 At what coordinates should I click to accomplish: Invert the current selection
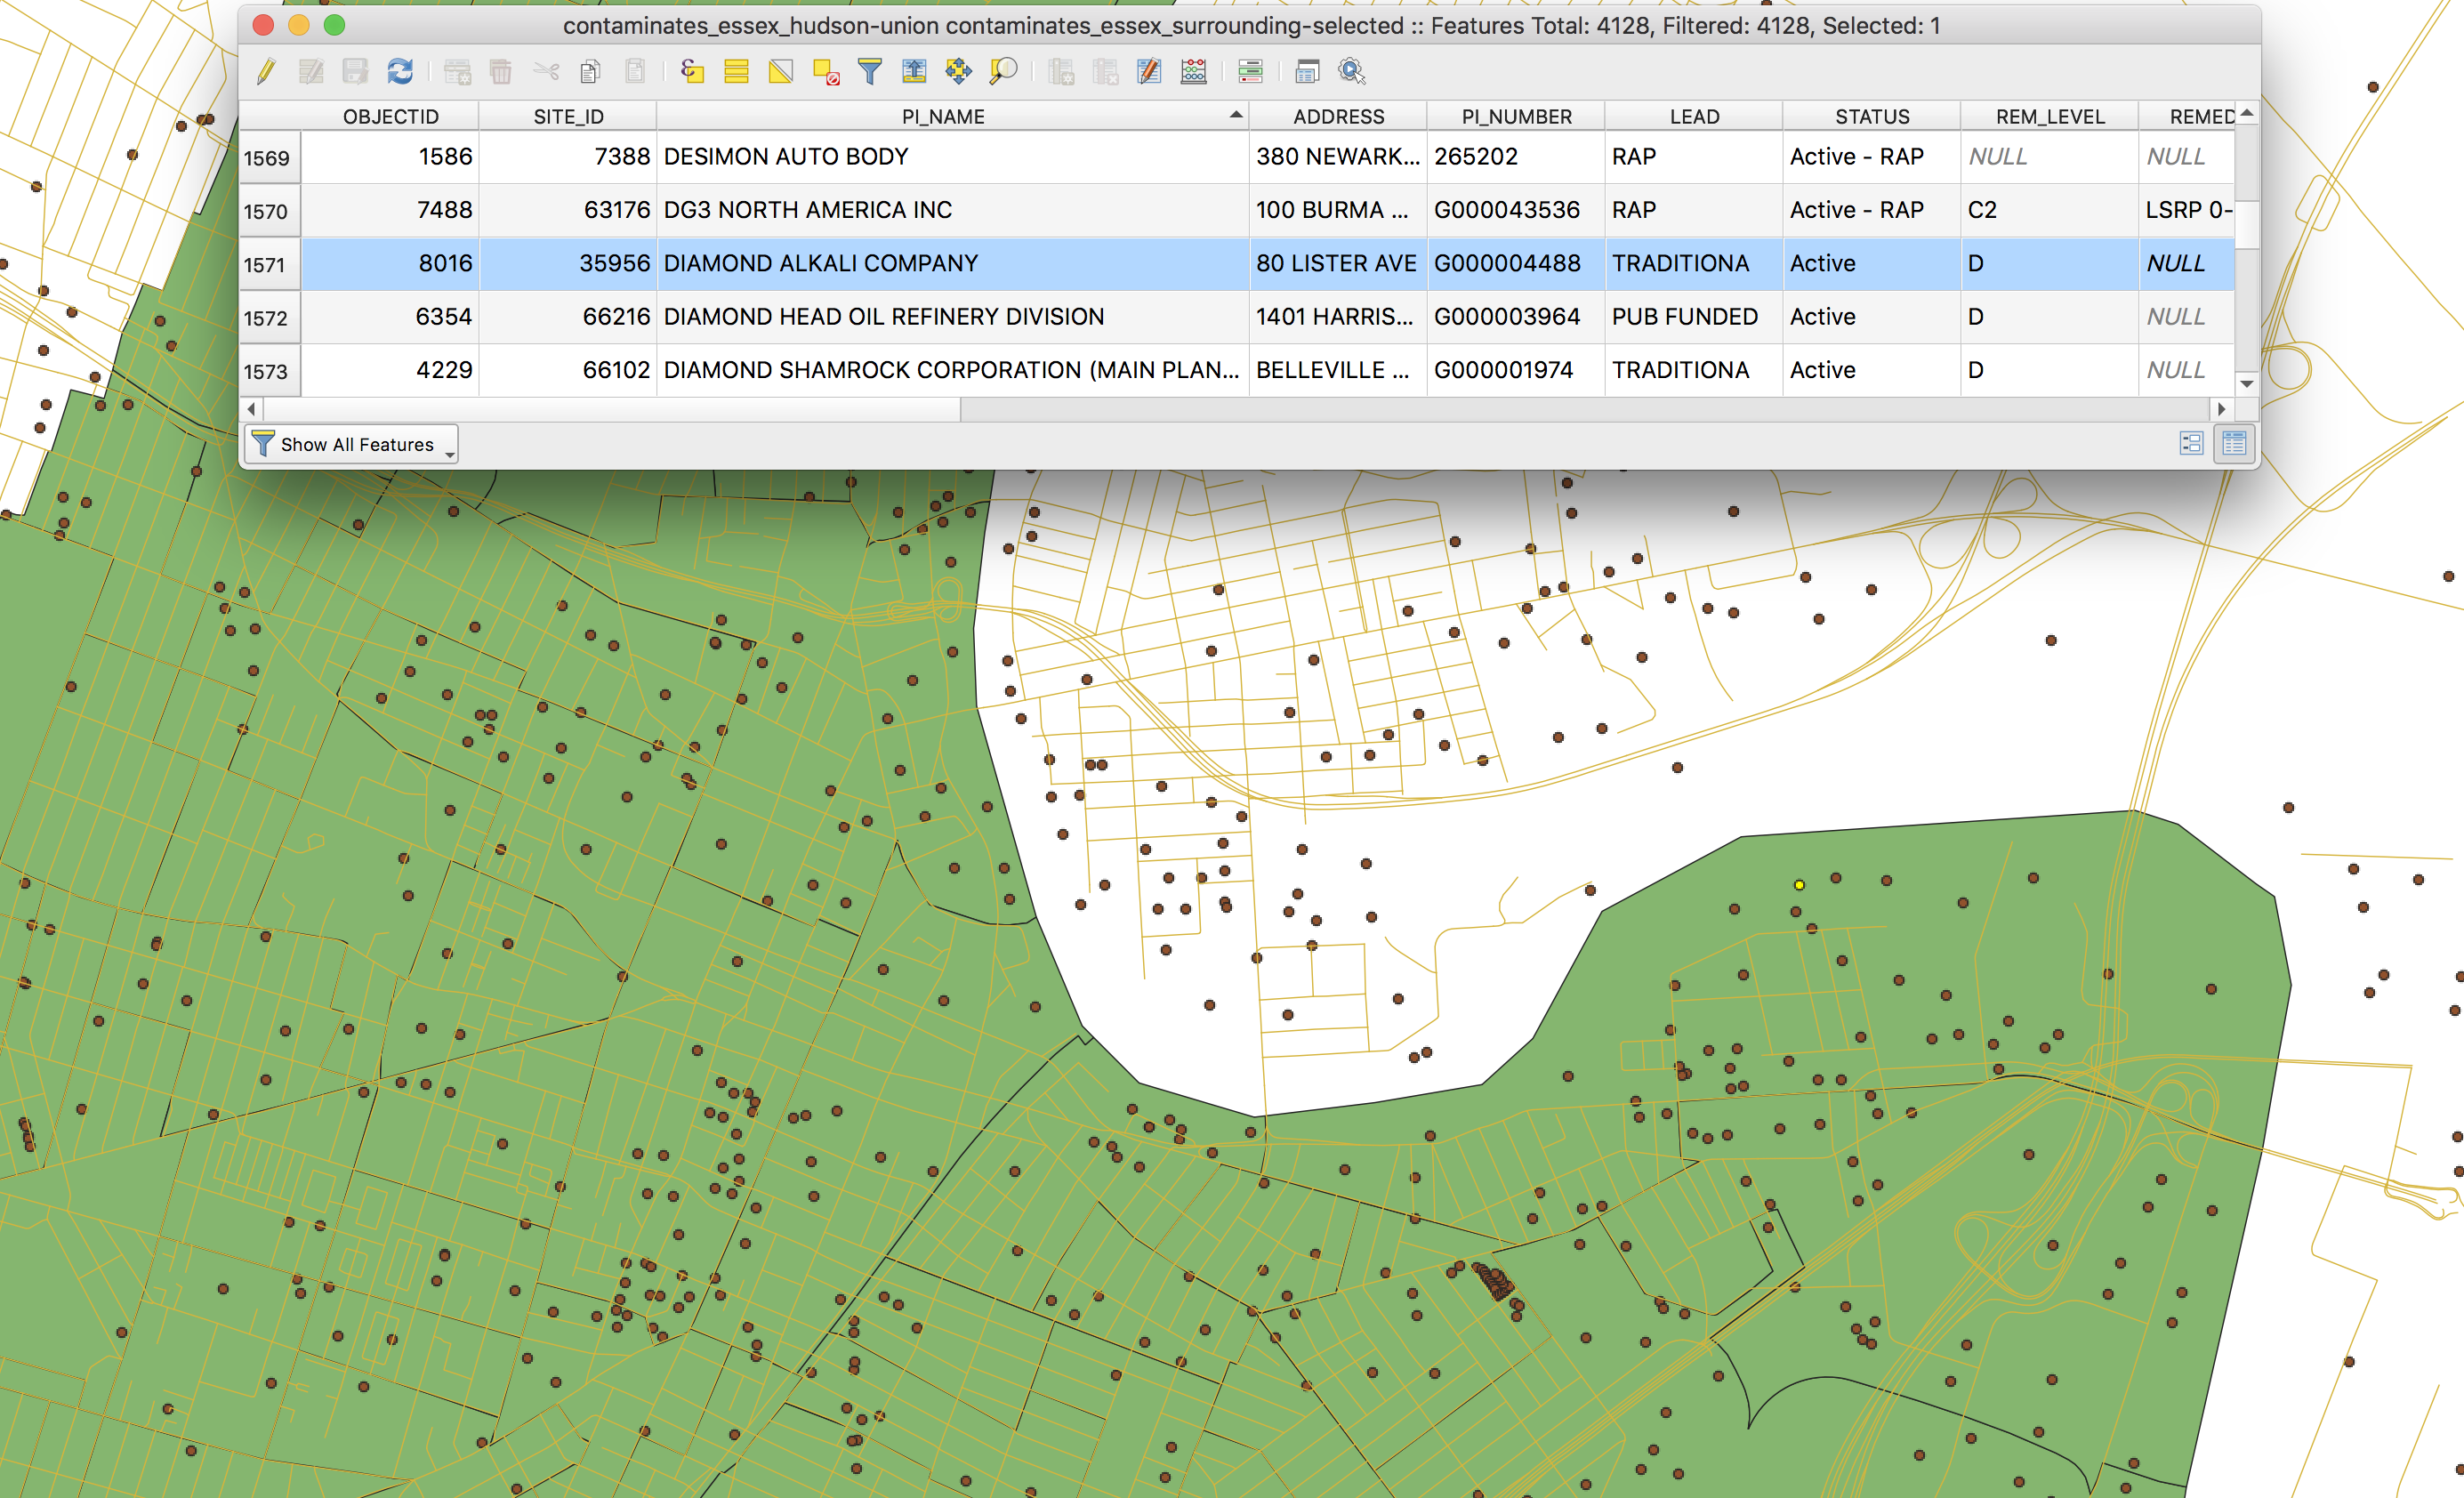[781, 71]
